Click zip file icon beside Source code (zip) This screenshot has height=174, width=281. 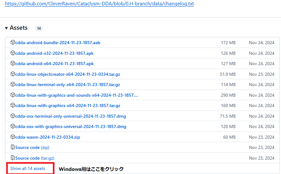tap(13, 147)
